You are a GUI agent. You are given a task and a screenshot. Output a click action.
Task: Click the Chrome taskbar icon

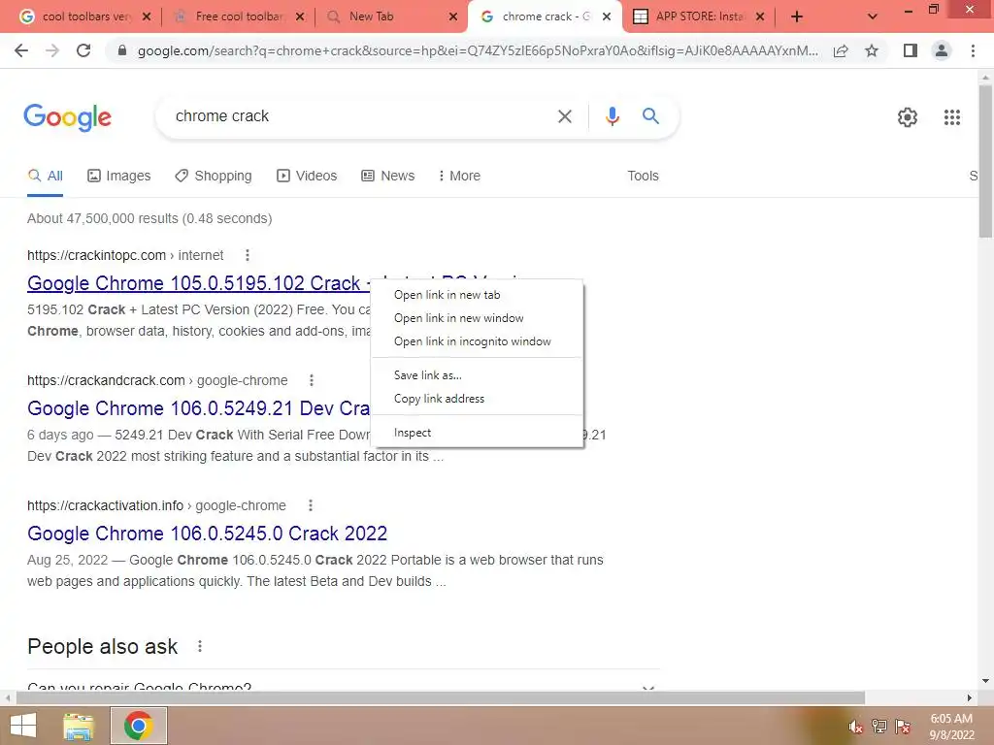tap(138, 726)
